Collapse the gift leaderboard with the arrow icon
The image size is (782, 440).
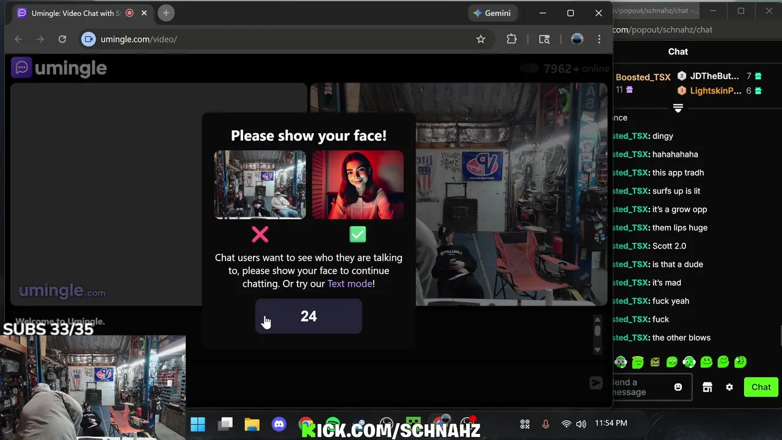point(678,108)
